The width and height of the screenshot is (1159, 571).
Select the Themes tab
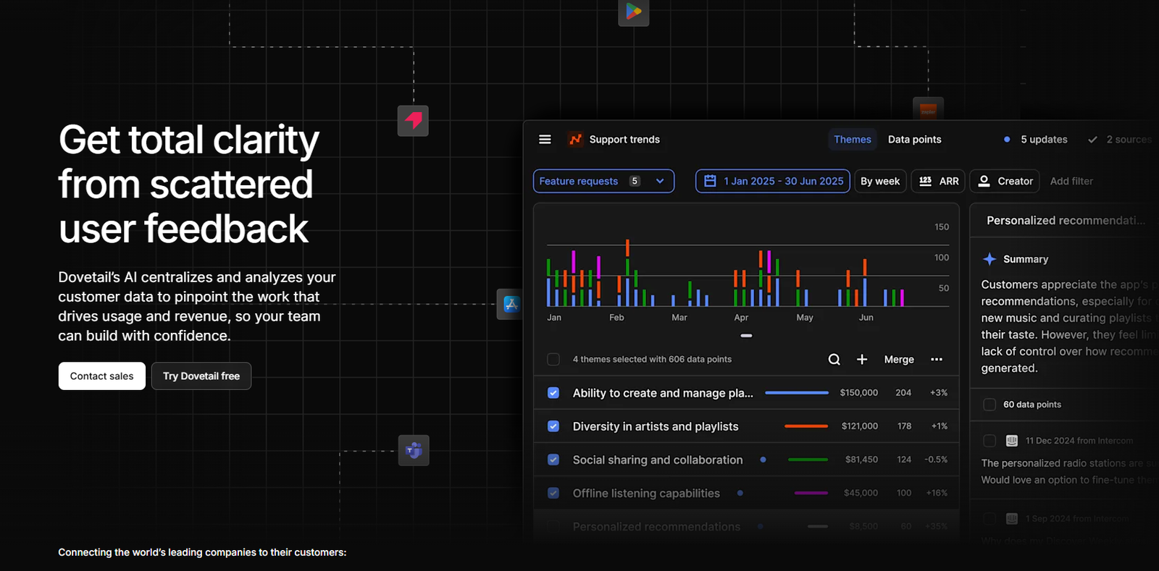(x=852, y=140)
